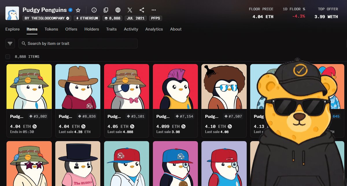The width and height of the screenshot is (347, 186).
Task: Open the cowboy hat penguin #8,836 image
Action: point(78,87)
